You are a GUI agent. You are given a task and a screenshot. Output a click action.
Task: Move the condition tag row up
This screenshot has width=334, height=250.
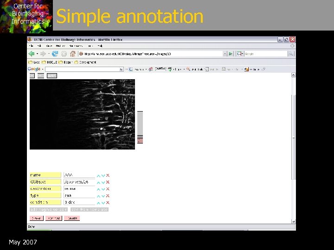tap(98, 203)
